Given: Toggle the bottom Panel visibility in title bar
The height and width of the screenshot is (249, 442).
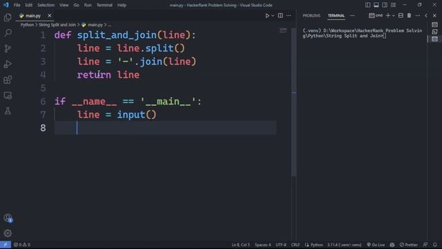Looking at the screenshot, I should (x=376, y=5).
